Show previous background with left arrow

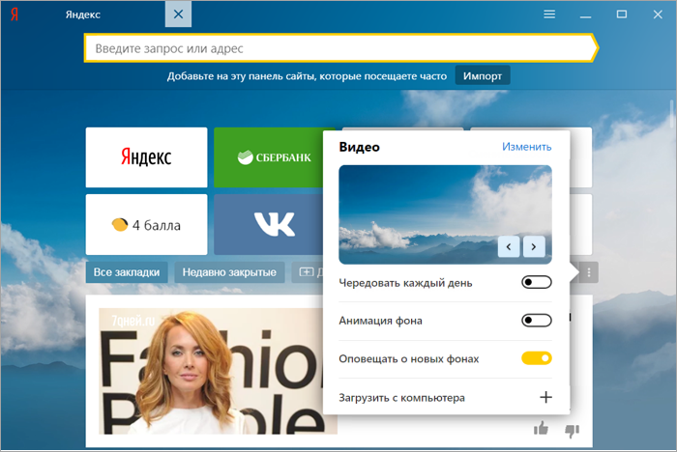click(x=509, y=246)
